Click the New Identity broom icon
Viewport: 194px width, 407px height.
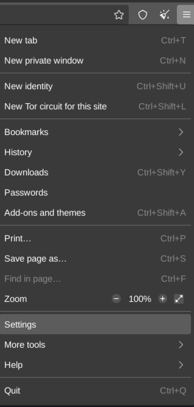click(x=165, y=15)
